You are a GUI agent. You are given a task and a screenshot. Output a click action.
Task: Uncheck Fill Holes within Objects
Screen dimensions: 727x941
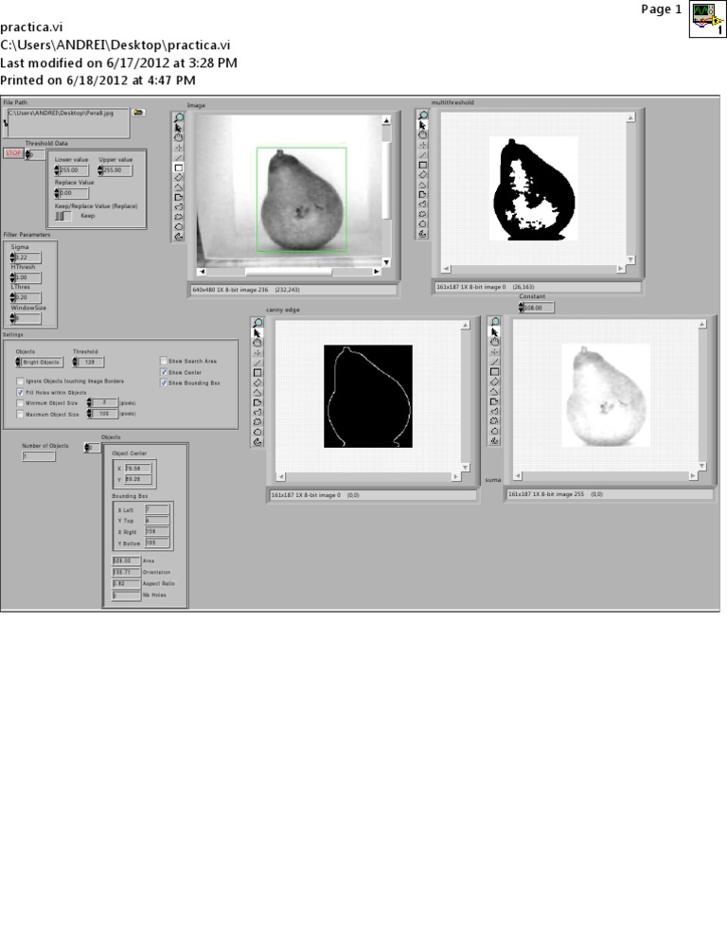pyautogui.click(x=21, y=392)
